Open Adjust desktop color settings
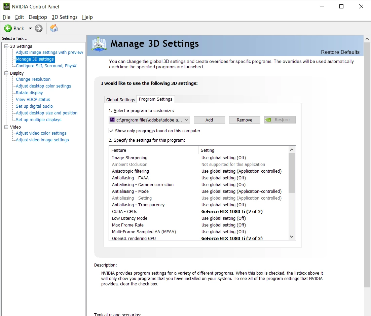Screen dimensions: 371x316 (43, 86)
